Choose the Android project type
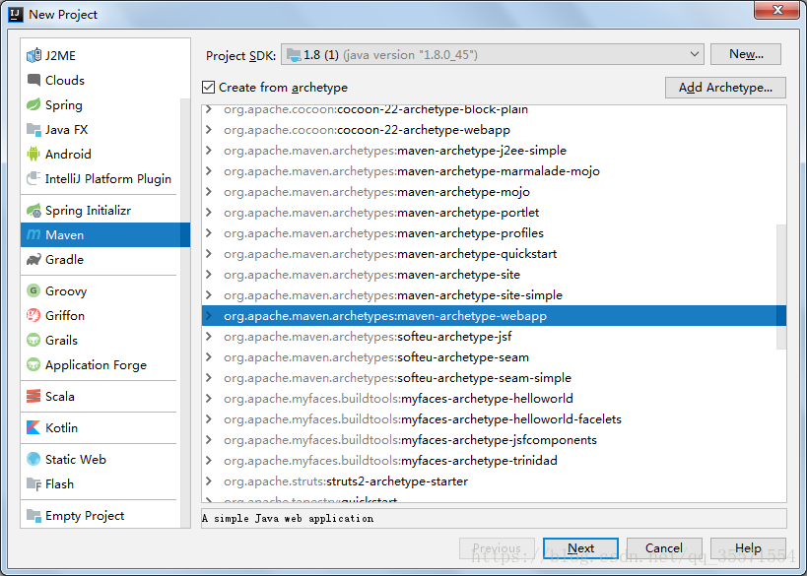807x576 pixels. [101, 154]
